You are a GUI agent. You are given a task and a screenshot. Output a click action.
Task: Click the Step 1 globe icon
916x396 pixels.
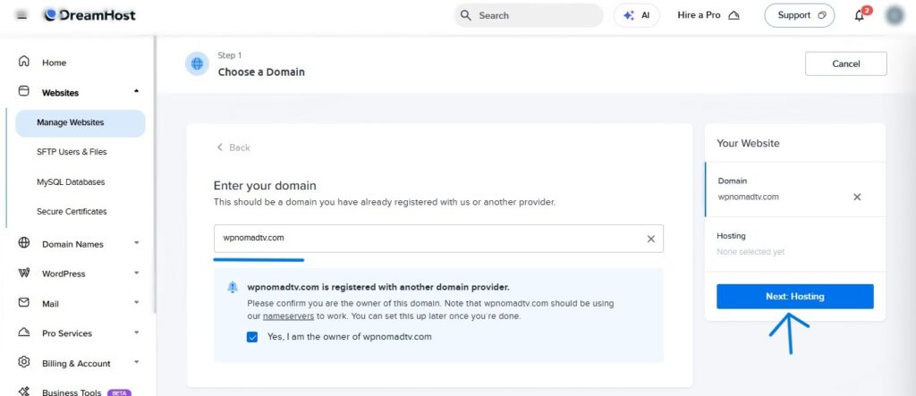[197, 63]
